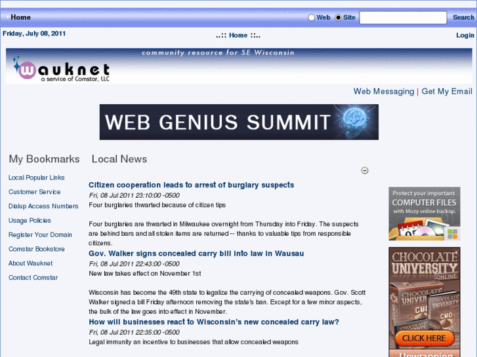Open the Gov. Walker concealed carry headline

[196, 254]
